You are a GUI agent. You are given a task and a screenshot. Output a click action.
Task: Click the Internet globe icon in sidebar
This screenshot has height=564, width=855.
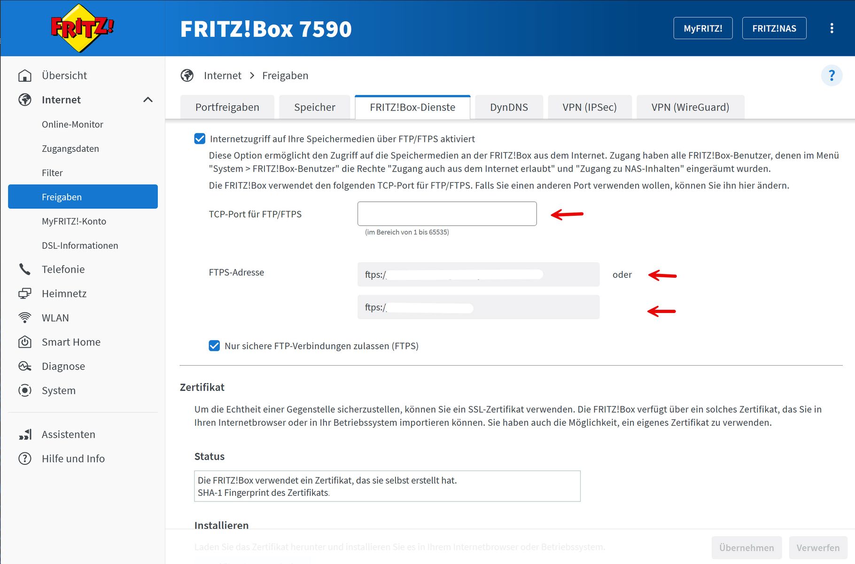(x=25, y=100)
